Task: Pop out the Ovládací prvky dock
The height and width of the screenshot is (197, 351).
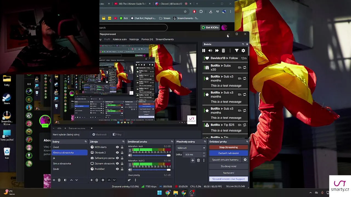Action: coord(247,142)
